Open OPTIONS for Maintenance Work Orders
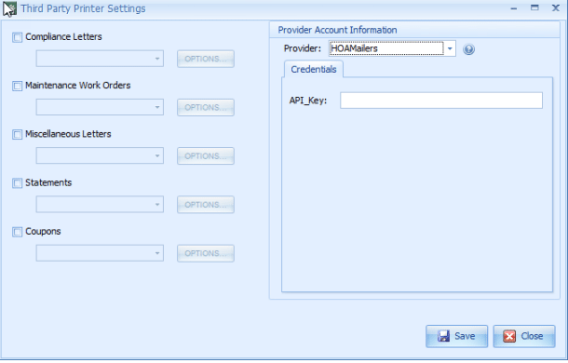The image size is (568, 363). tap(206, 108)
